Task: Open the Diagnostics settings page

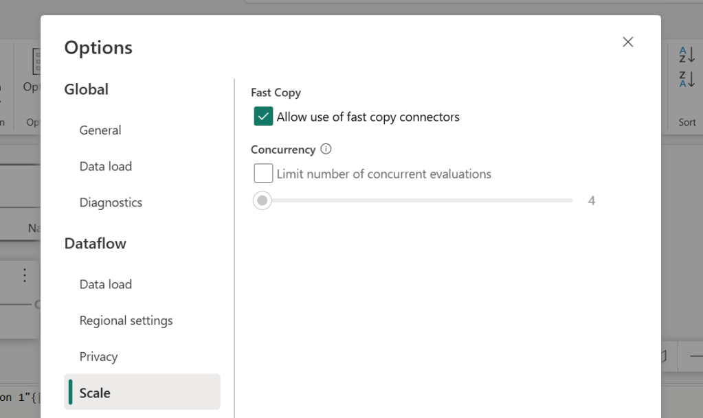Action: pyautogui.click(x=111, y=202)
